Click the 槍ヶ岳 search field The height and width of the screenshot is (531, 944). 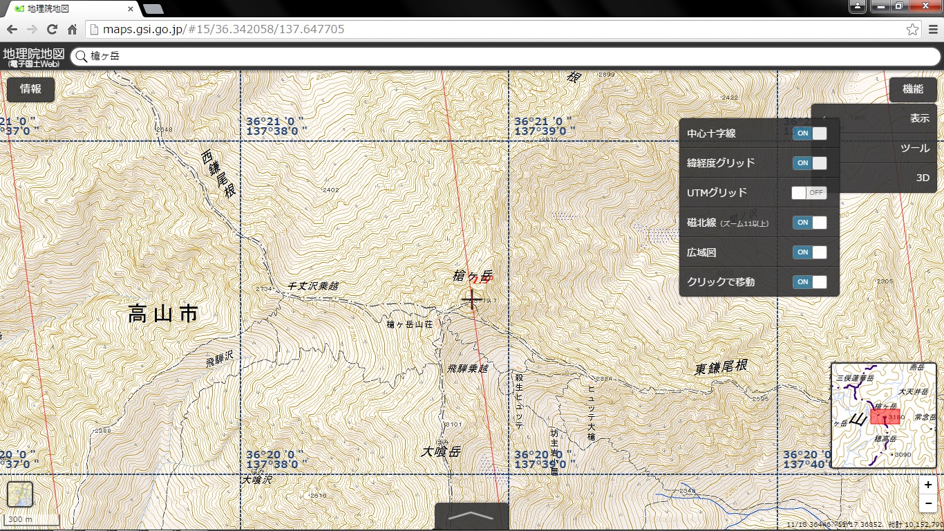506,57
